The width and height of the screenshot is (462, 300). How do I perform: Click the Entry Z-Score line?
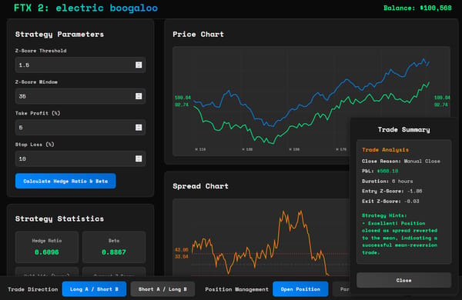click(392, 191)
